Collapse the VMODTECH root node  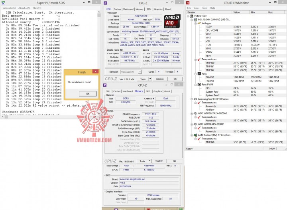click(x=188, y=16)
